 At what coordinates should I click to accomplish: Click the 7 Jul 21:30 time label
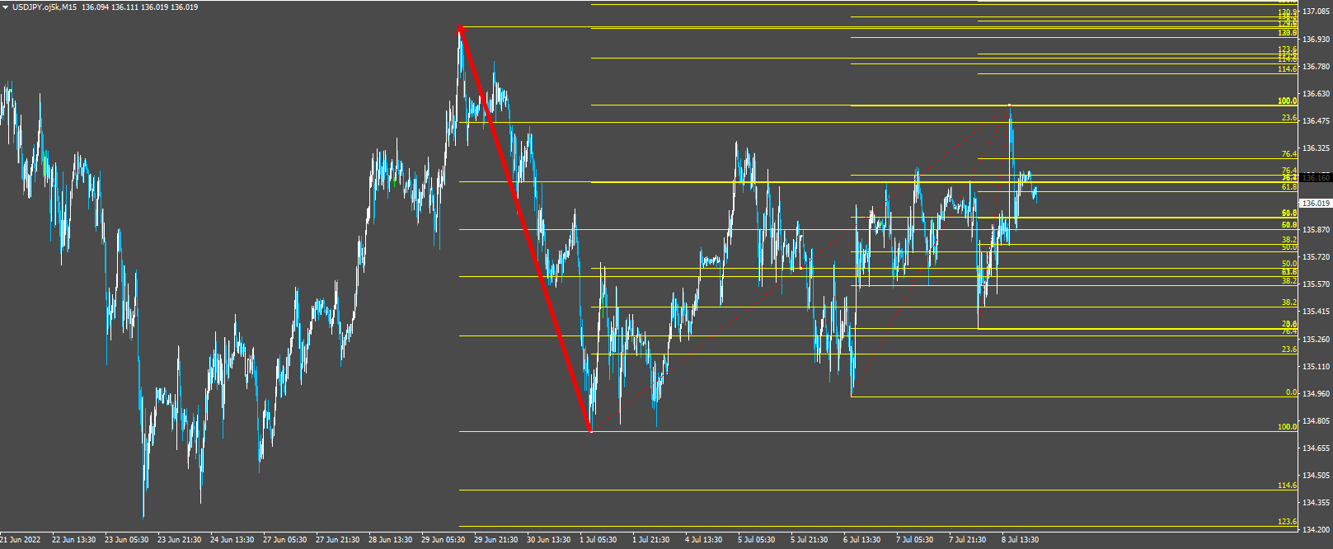968,540
